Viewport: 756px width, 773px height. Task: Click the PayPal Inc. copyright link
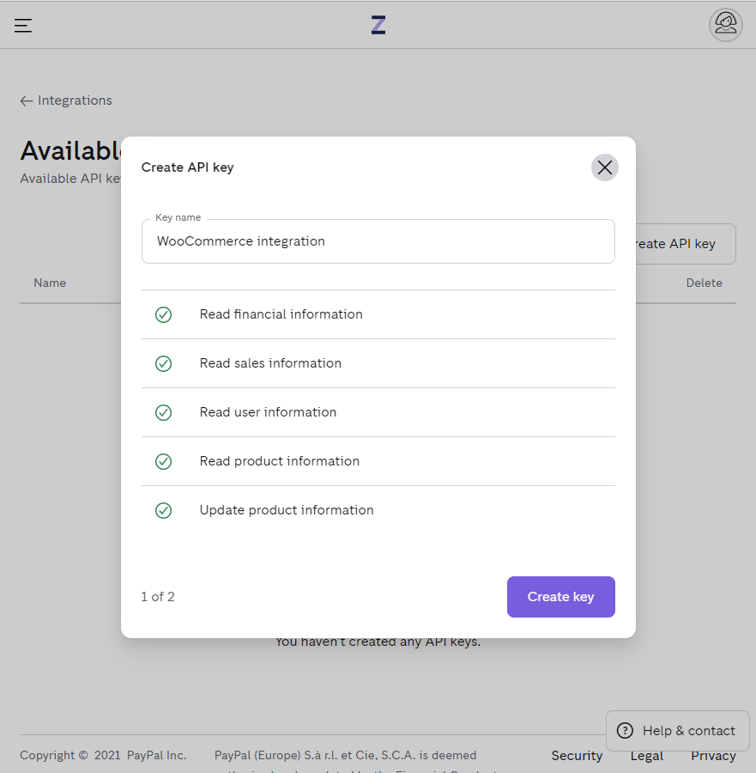tap(156, 755)
